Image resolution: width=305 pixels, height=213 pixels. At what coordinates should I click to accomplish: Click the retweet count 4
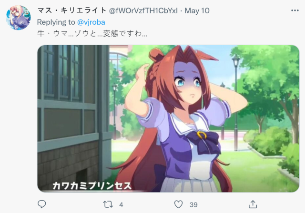point(121,204)
